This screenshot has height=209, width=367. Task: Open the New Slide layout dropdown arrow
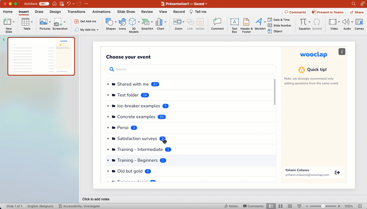(x=14, y=22)
